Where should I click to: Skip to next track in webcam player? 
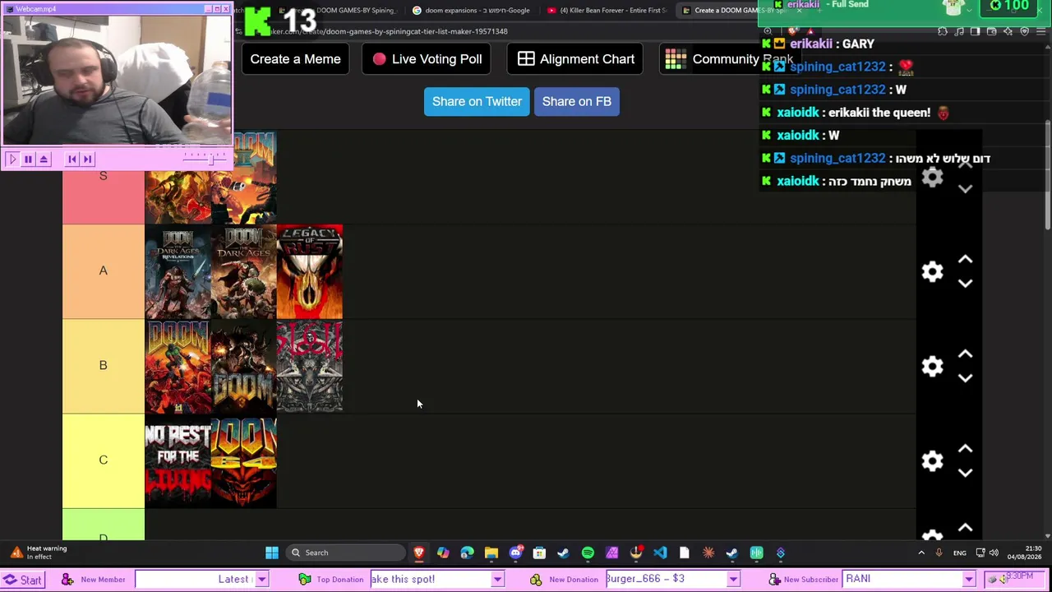click(x=88, y=159)
